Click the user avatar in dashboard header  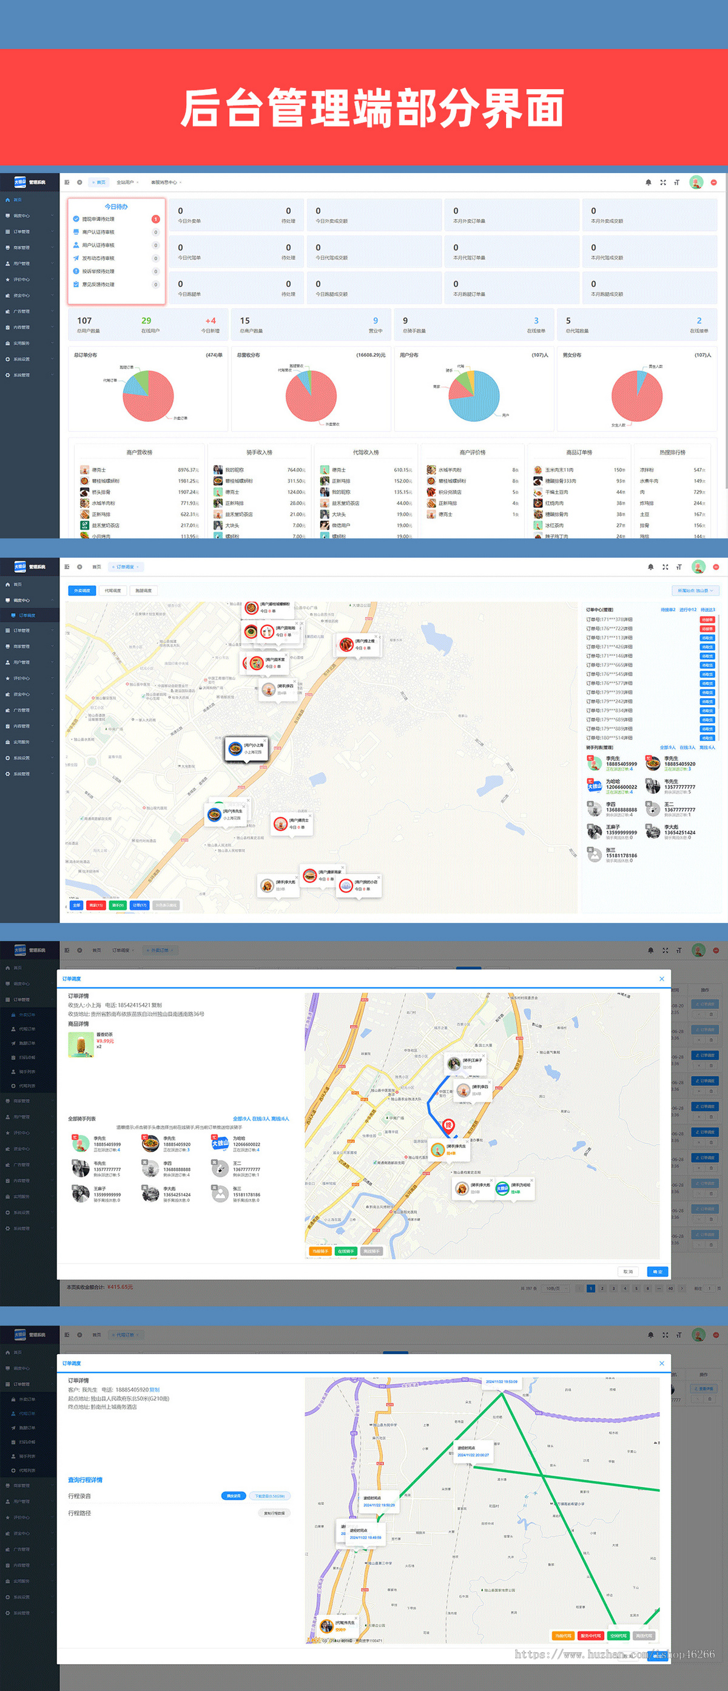coord(696,183)
